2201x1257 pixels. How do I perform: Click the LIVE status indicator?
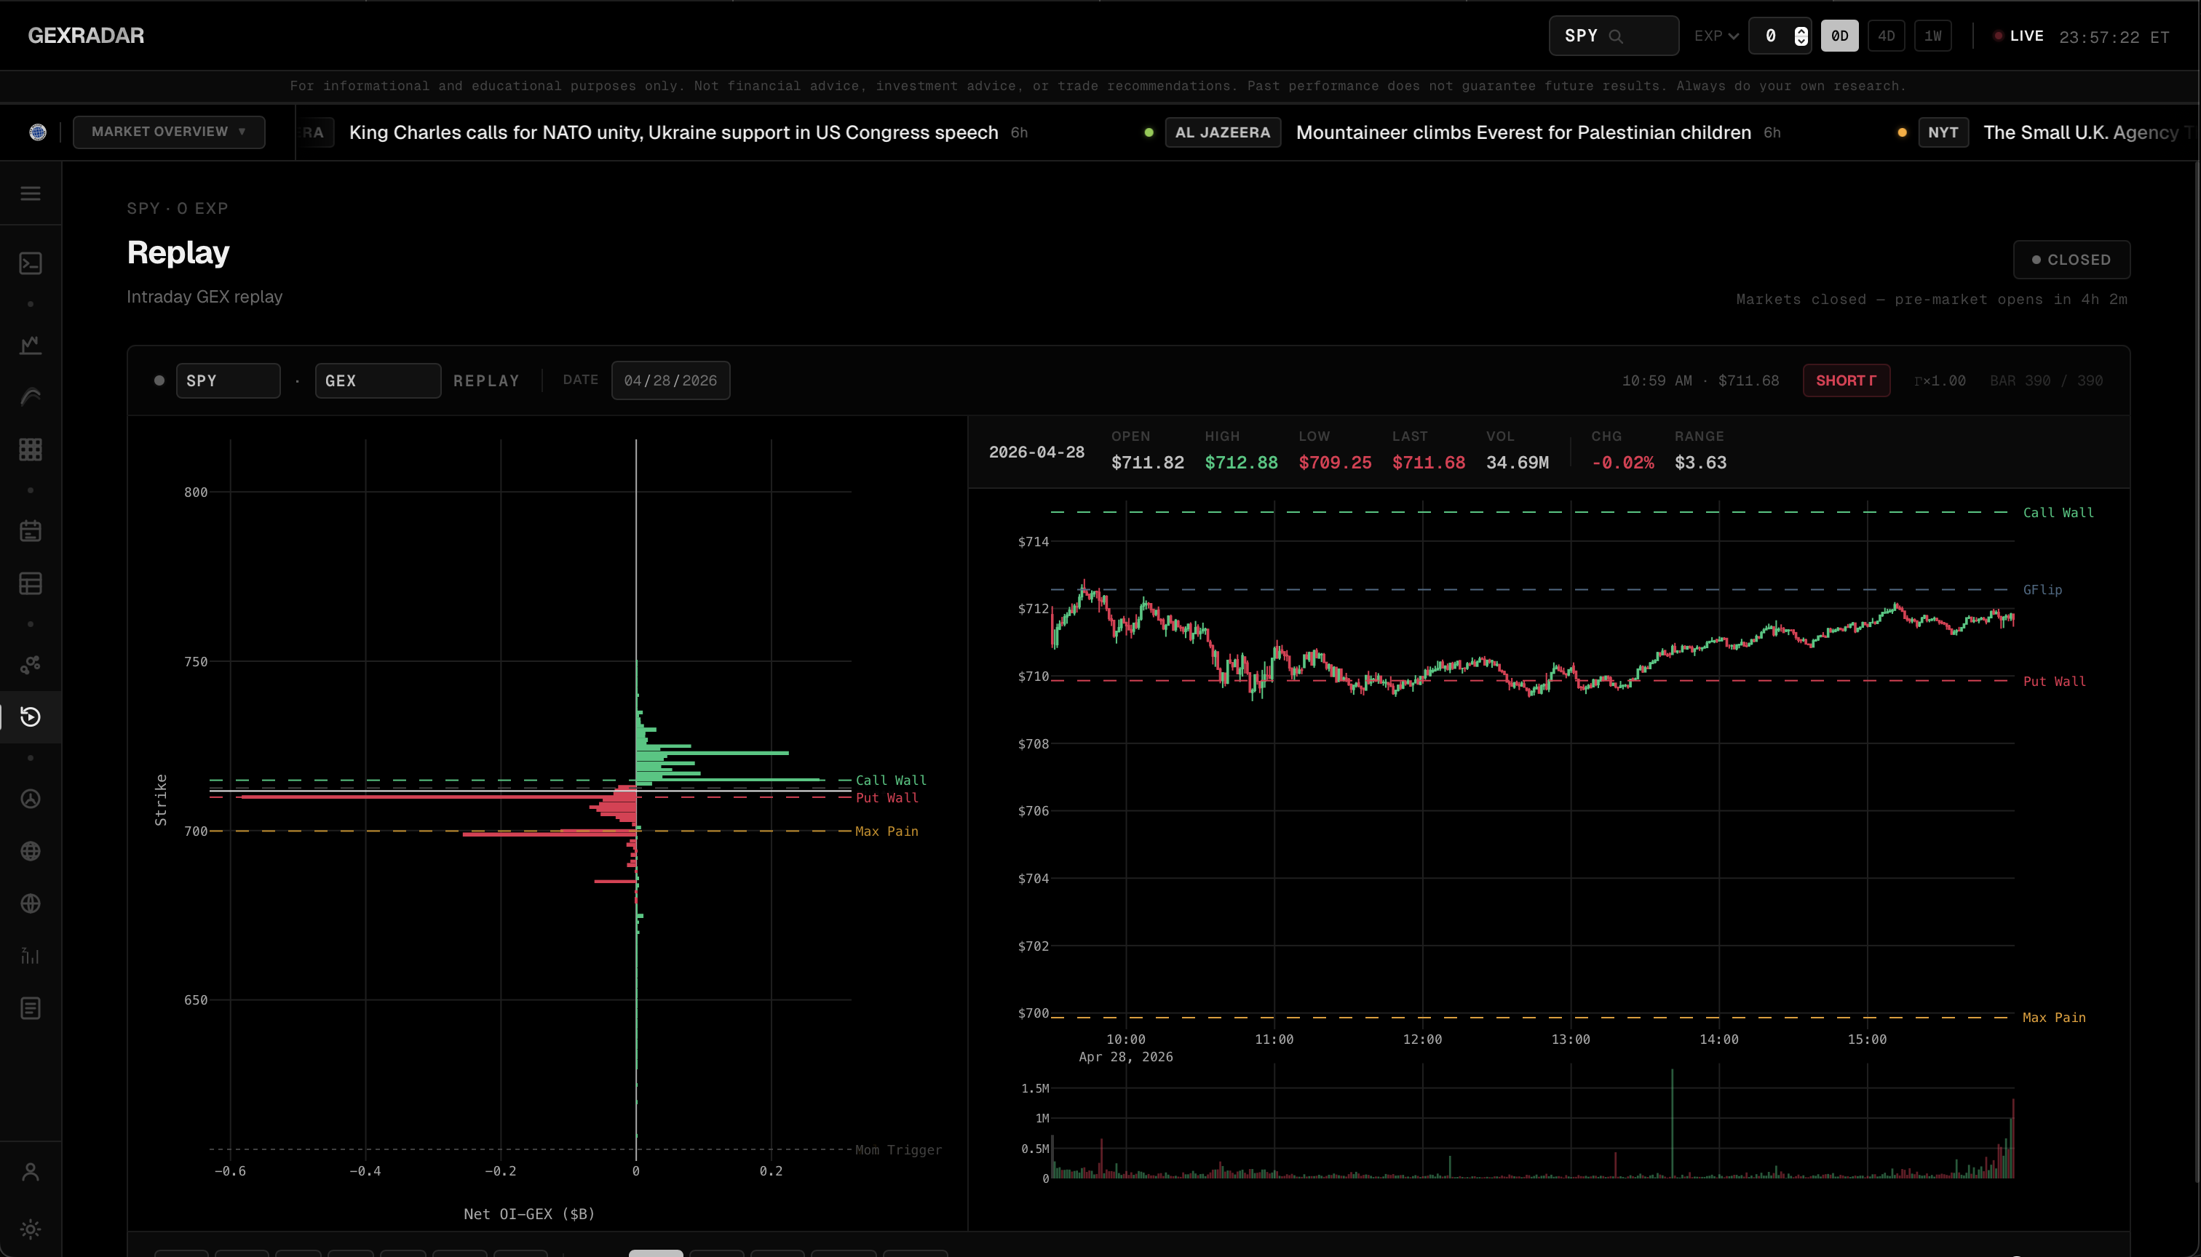[x=2019, y=36]
